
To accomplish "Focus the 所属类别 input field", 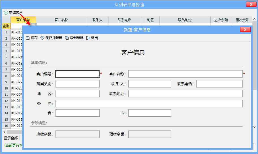I will 78,84.
